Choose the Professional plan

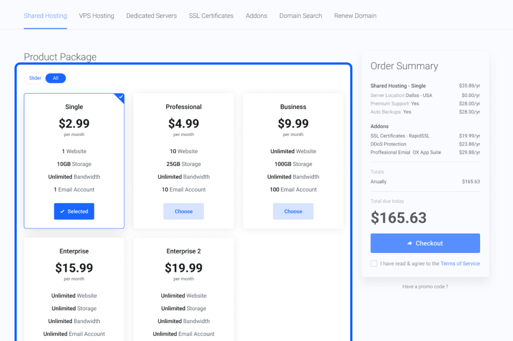click(x=183, y=211)
